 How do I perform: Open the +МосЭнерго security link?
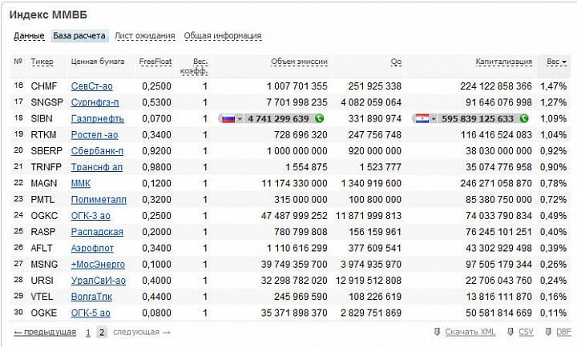pos(98,264)
